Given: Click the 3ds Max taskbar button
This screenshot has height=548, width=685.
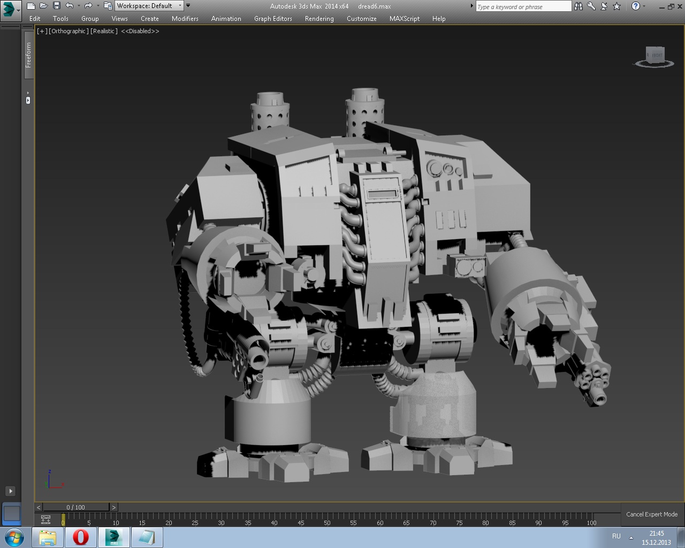Looking at the screenshot, I should point(113,537).
